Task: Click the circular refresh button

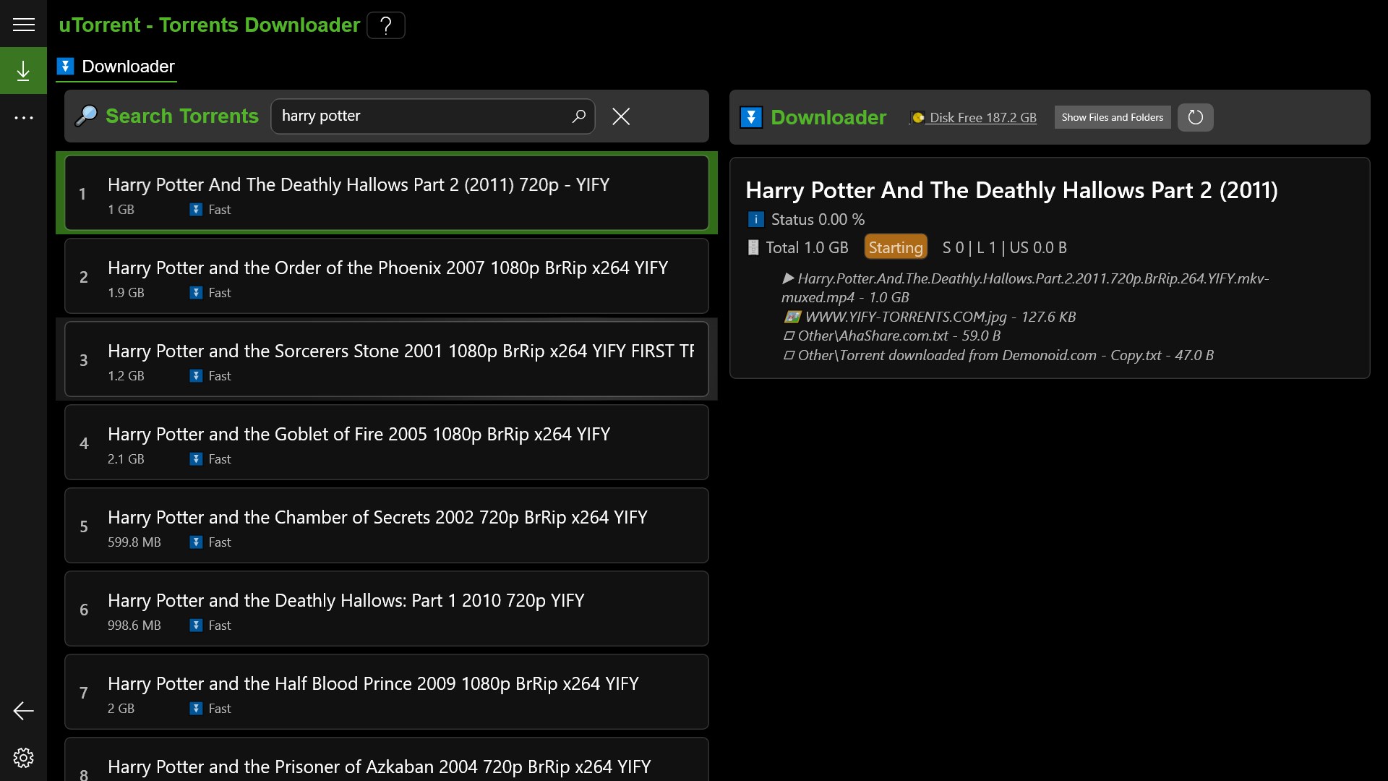Action: pos(1195,117)
